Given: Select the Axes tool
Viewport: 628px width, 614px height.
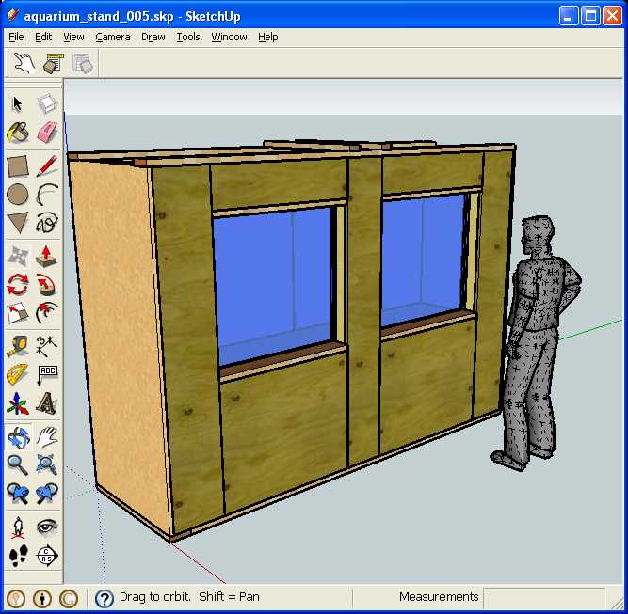Looking at the screenshot, I should point(18,403).
